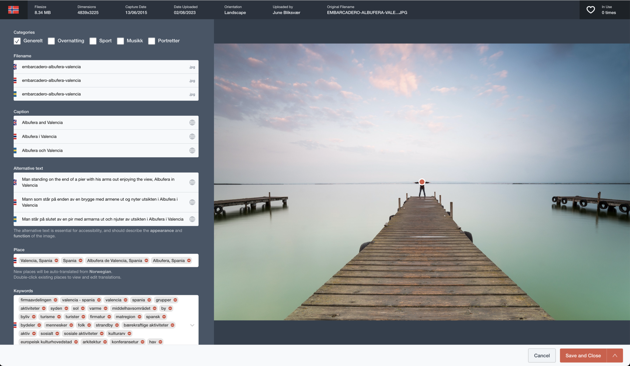Click the heart favorite icon
The width and height of the screenshot is (630, 366).
pos(590,10)
